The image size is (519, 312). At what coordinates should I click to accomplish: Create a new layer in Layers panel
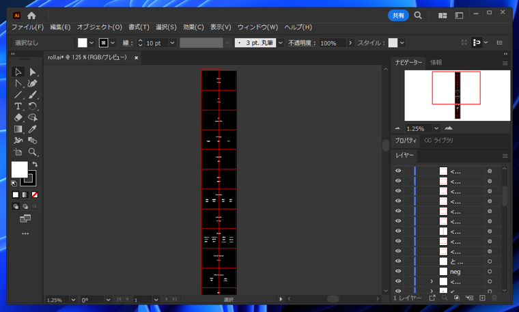point(482,298)
